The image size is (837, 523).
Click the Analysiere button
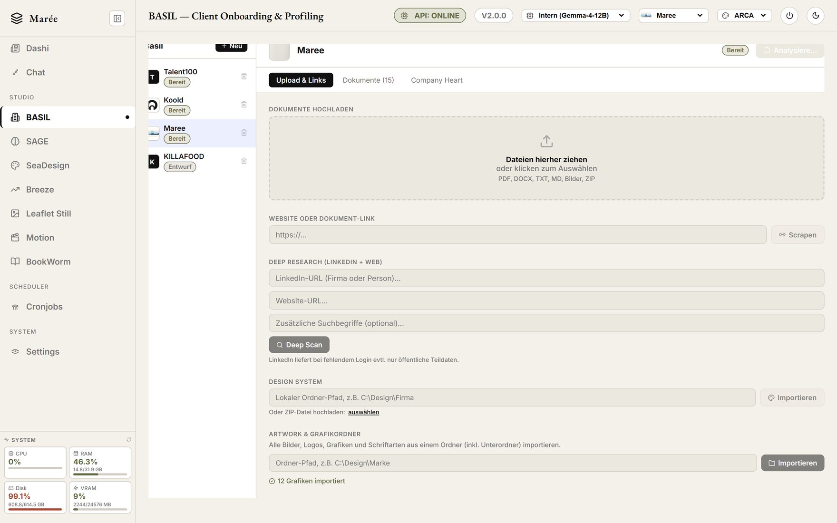click(790, 50)
